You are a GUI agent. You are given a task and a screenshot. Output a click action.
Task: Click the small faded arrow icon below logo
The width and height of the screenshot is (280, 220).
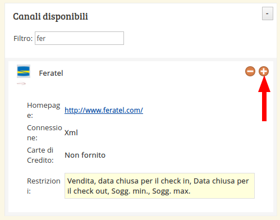click(x=21, y=84)
